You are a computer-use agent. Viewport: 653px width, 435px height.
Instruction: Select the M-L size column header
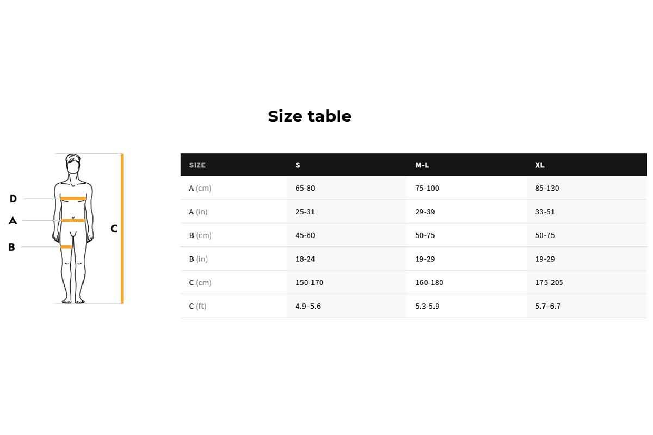422,165
